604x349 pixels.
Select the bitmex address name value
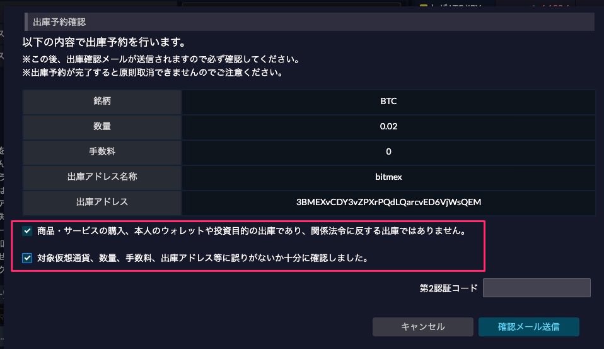coord(388,177)
